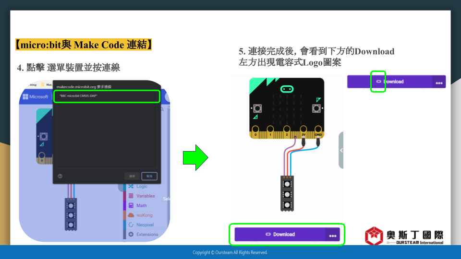Click the Variables list icon

pyautogui.click(x=131, y=196)
